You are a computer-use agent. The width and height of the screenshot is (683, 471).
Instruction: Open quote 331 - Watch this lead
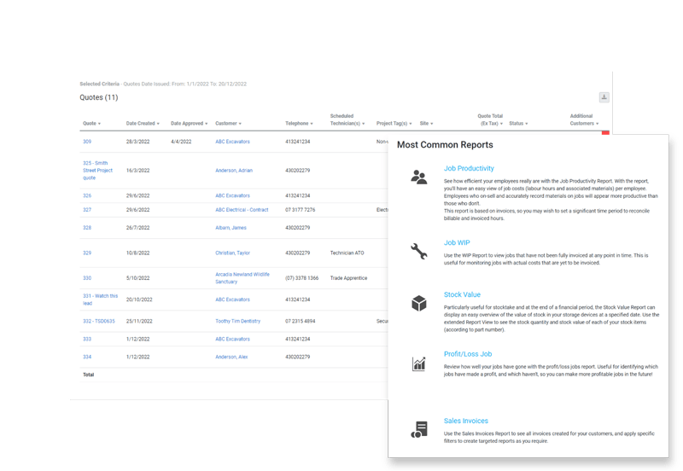[x=100, y=299]
